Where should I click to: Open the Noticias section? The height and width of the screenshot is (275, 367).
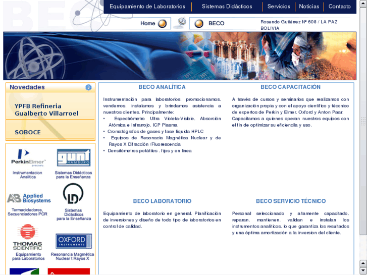point(309,7)
